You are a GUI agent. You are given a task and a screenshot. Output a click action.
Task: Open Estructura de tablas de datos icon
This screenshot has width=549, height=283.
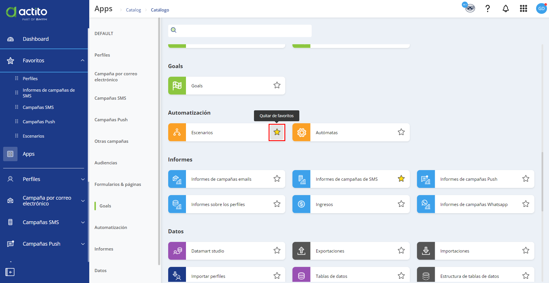tap(426, 275)
